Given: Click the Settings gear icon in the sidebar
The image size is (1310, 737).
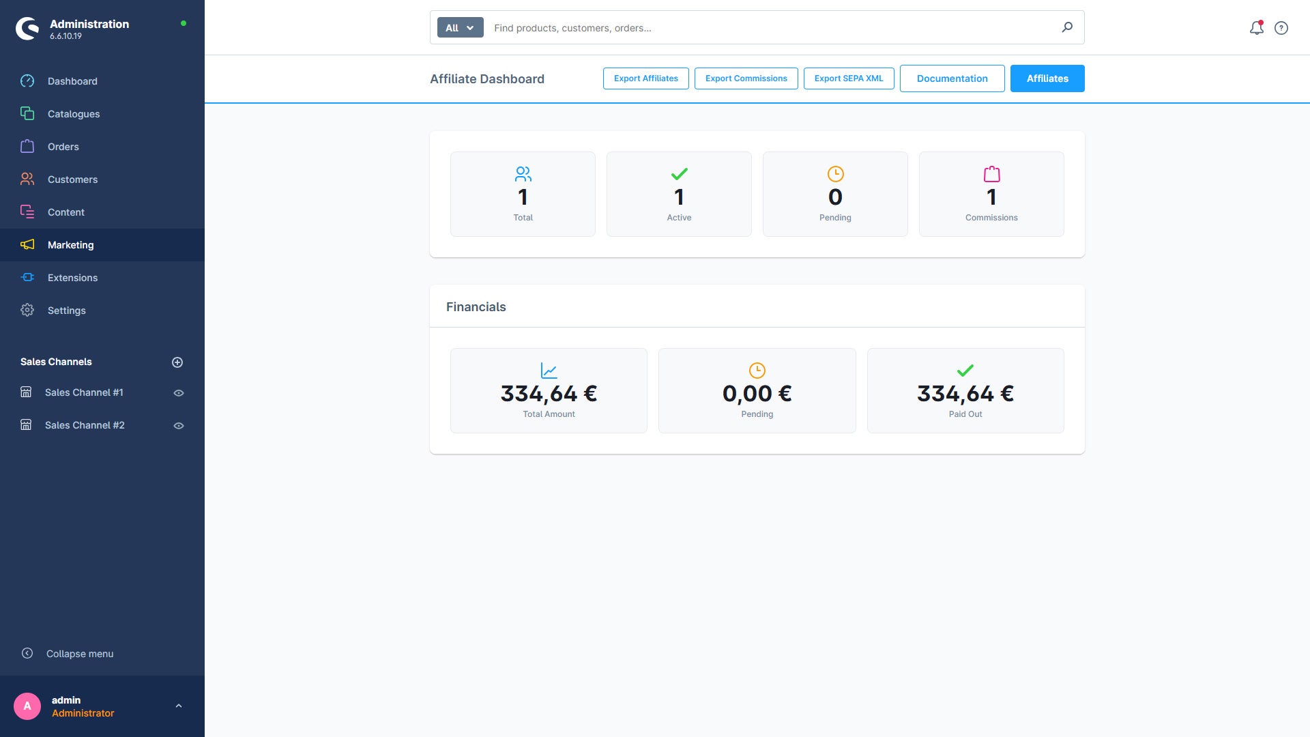Looking at the screenshot, I should 27,310.
